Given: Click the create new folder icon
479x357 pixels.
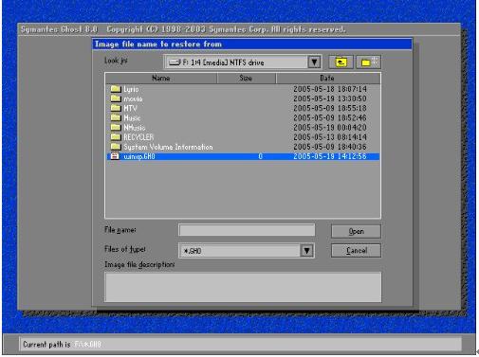Looking at the screenshot, I should (x=368, y=62).
